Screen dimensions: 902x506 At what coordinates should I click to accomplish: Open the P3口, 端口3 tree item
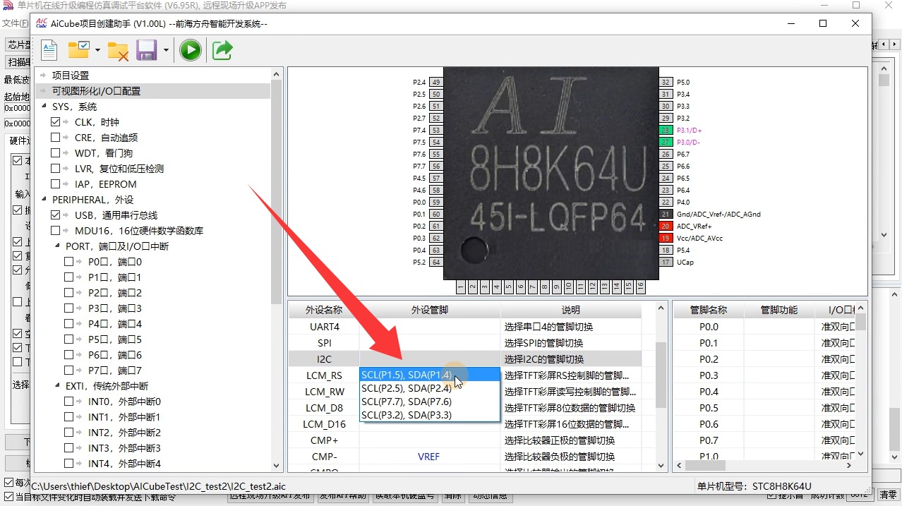point(115,308)
